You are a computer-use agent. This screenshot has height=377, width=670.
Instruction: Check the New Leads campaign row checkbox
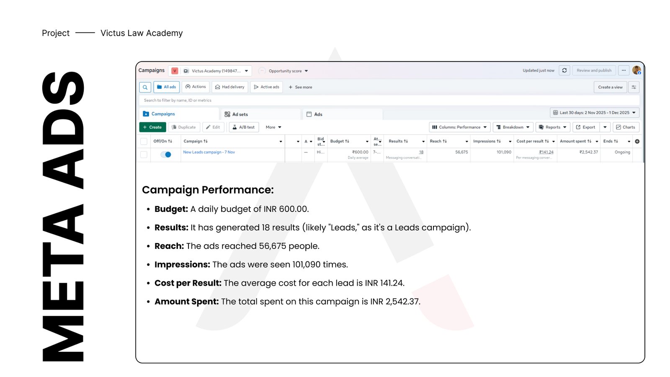click(x=144, y=155)
